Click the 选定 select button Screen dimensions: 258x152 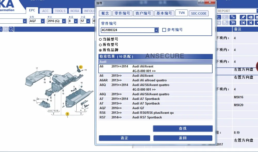(x=124, y=138)
